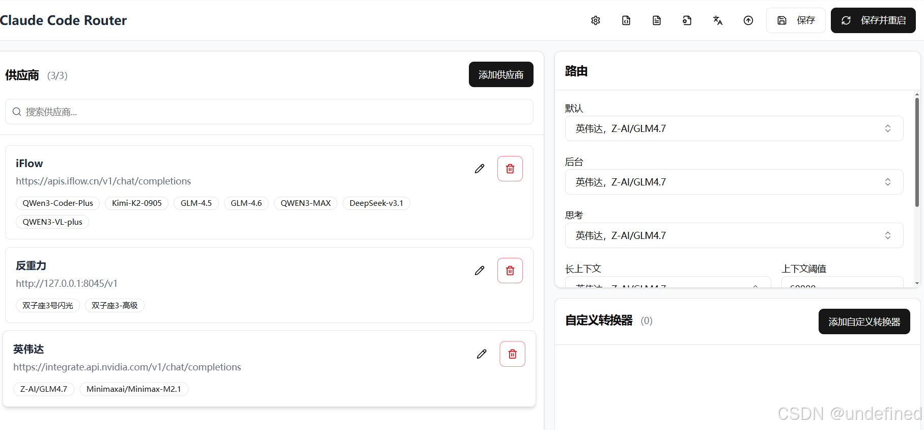This screenshot has width=924, height=430.
Task: Click the http://127.0.0.1:8045/v1 URL text
Action: coord(67,283)
